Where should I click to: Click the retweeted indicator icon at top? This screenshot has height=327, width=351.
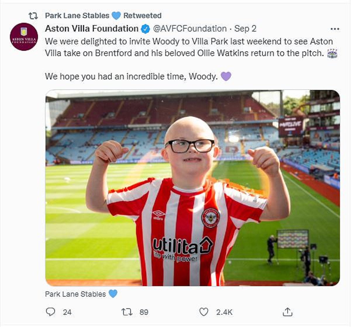(x=33, y=16)
